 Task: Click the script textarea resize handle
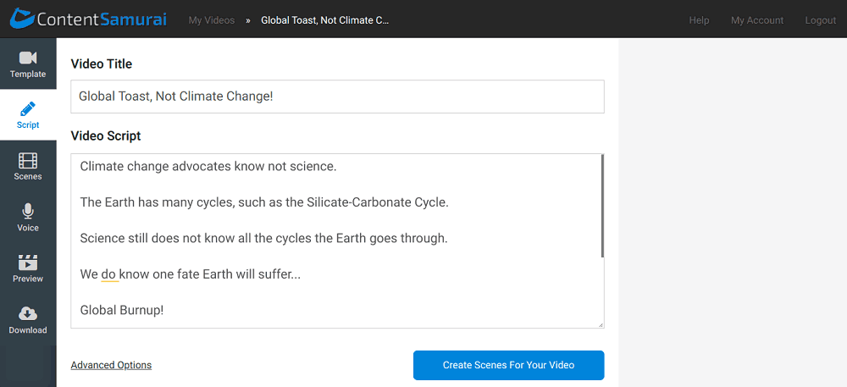pos(601,324)
